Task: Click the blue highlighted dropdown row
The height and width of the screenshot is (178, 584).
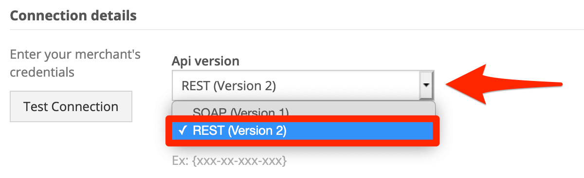Action: pos(303,130)
